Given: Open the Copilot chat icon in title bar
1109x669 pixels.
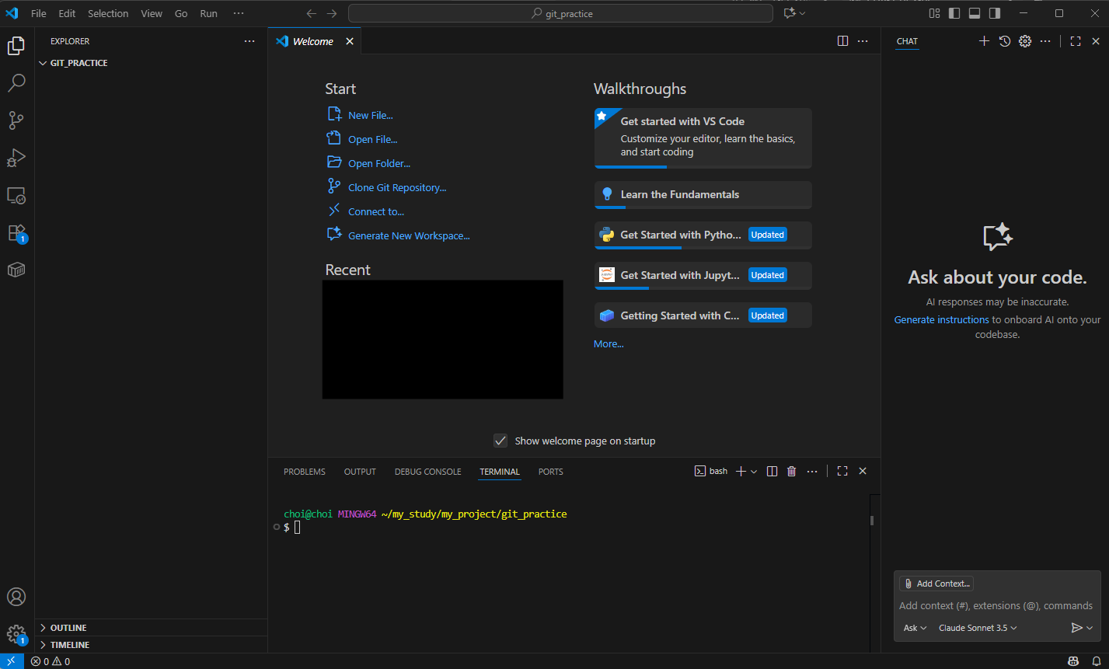Looking at the screenshot, I should pos(790,13).
